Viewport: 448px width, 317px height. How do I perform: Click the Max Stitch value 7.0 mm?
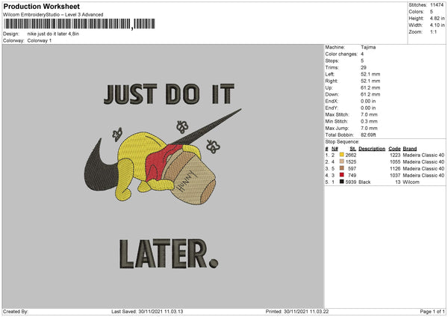369,114
